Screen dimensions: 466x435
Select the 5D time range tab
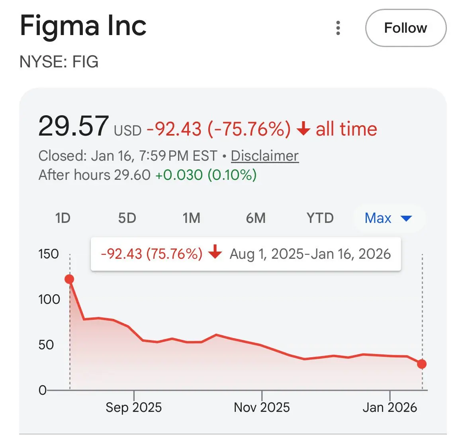[127, 218]
